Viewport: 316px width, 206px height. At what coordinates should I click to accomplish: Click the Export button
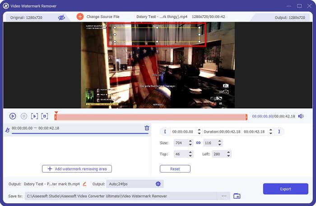pos(286,189)
